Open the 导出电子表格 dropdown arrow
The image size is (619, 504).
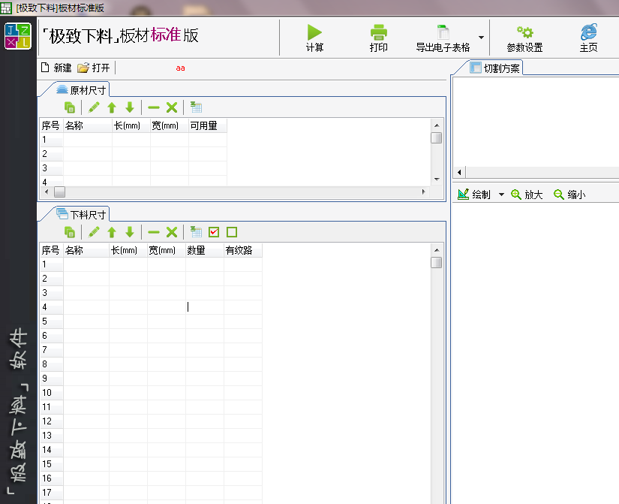(x=481, y=38)
